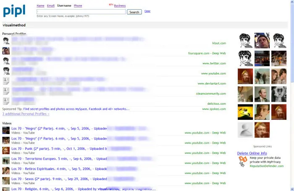Click the two people walking in snow thumbnail
The image size is (294, 191).
(x=262, y=76)
